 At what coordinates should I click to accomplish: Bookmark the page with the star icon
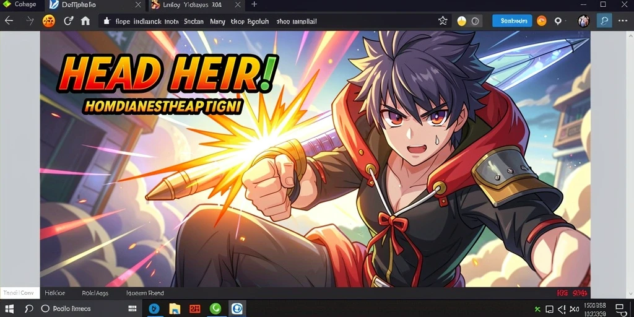coord(443,21)
